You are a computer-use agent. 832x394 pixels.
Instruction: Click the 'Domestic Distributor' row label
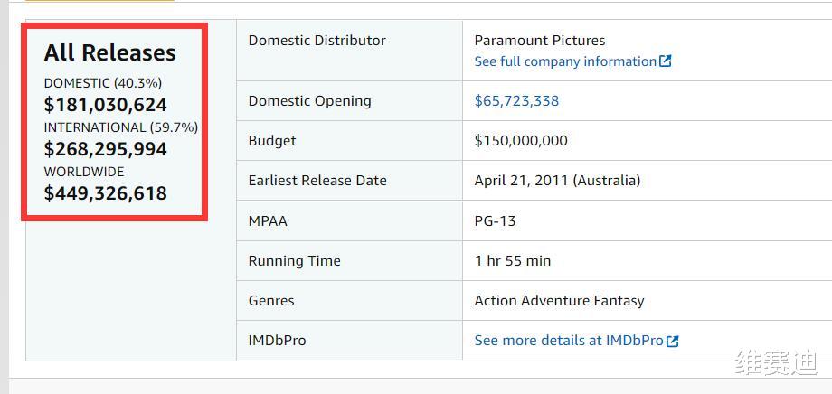(317, 41)
